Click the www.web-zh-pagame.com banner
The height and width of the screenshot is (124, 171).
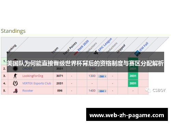(127, 114)
